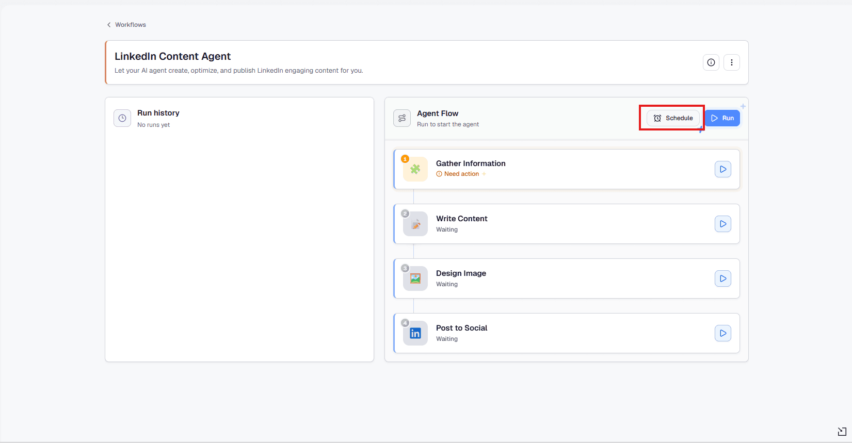The width and height of the screenshot is (852, 443).
Task: Click the Agent Flow heading
Action: point(438,113)
